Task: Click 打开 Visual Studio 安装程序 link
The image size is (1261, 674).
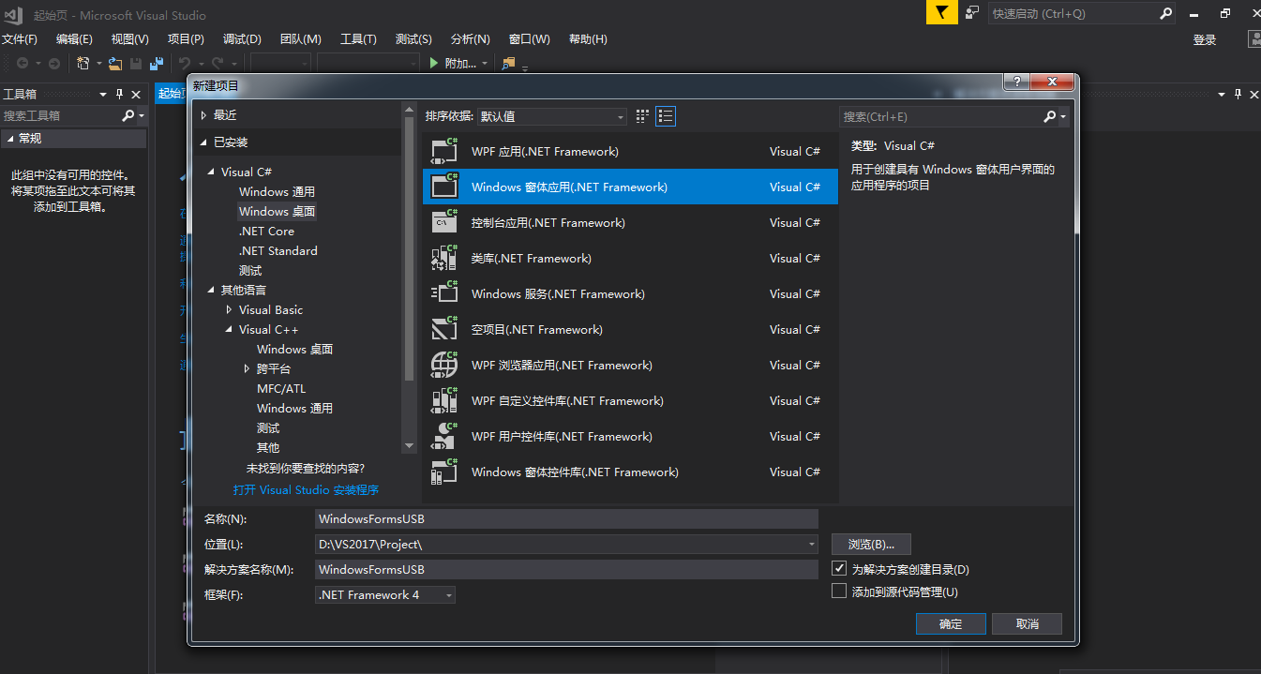Action: coord(306,489)
